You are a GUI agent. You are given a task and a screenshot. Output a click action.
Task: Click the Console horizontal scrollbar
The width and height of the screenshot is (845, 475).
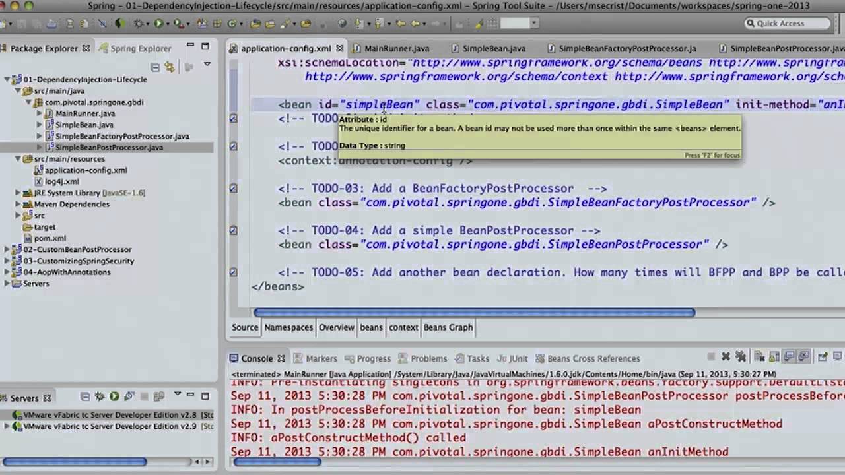click(x=277, y=462)
